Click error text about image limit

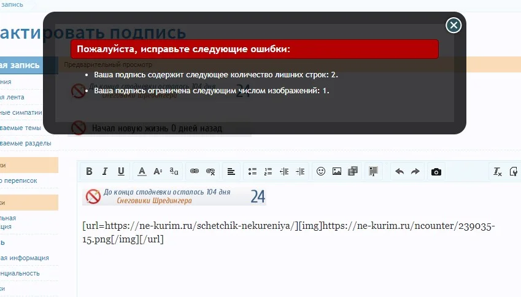[212, 91]
